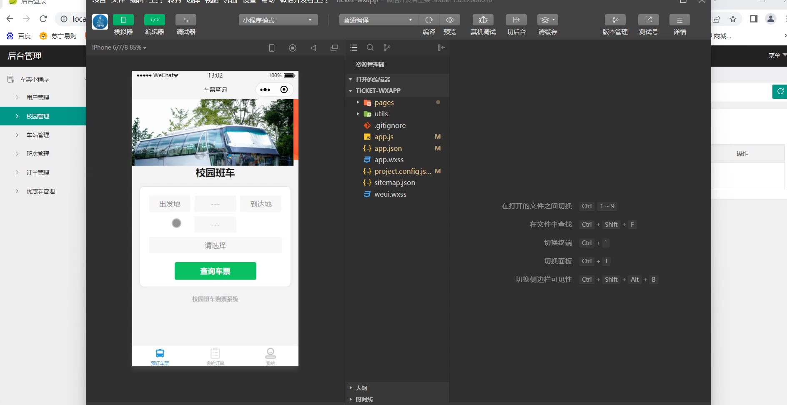The image size is (787, 405).
Task: Toggle the debugger panel button
Action: click(x=185, y=20)
